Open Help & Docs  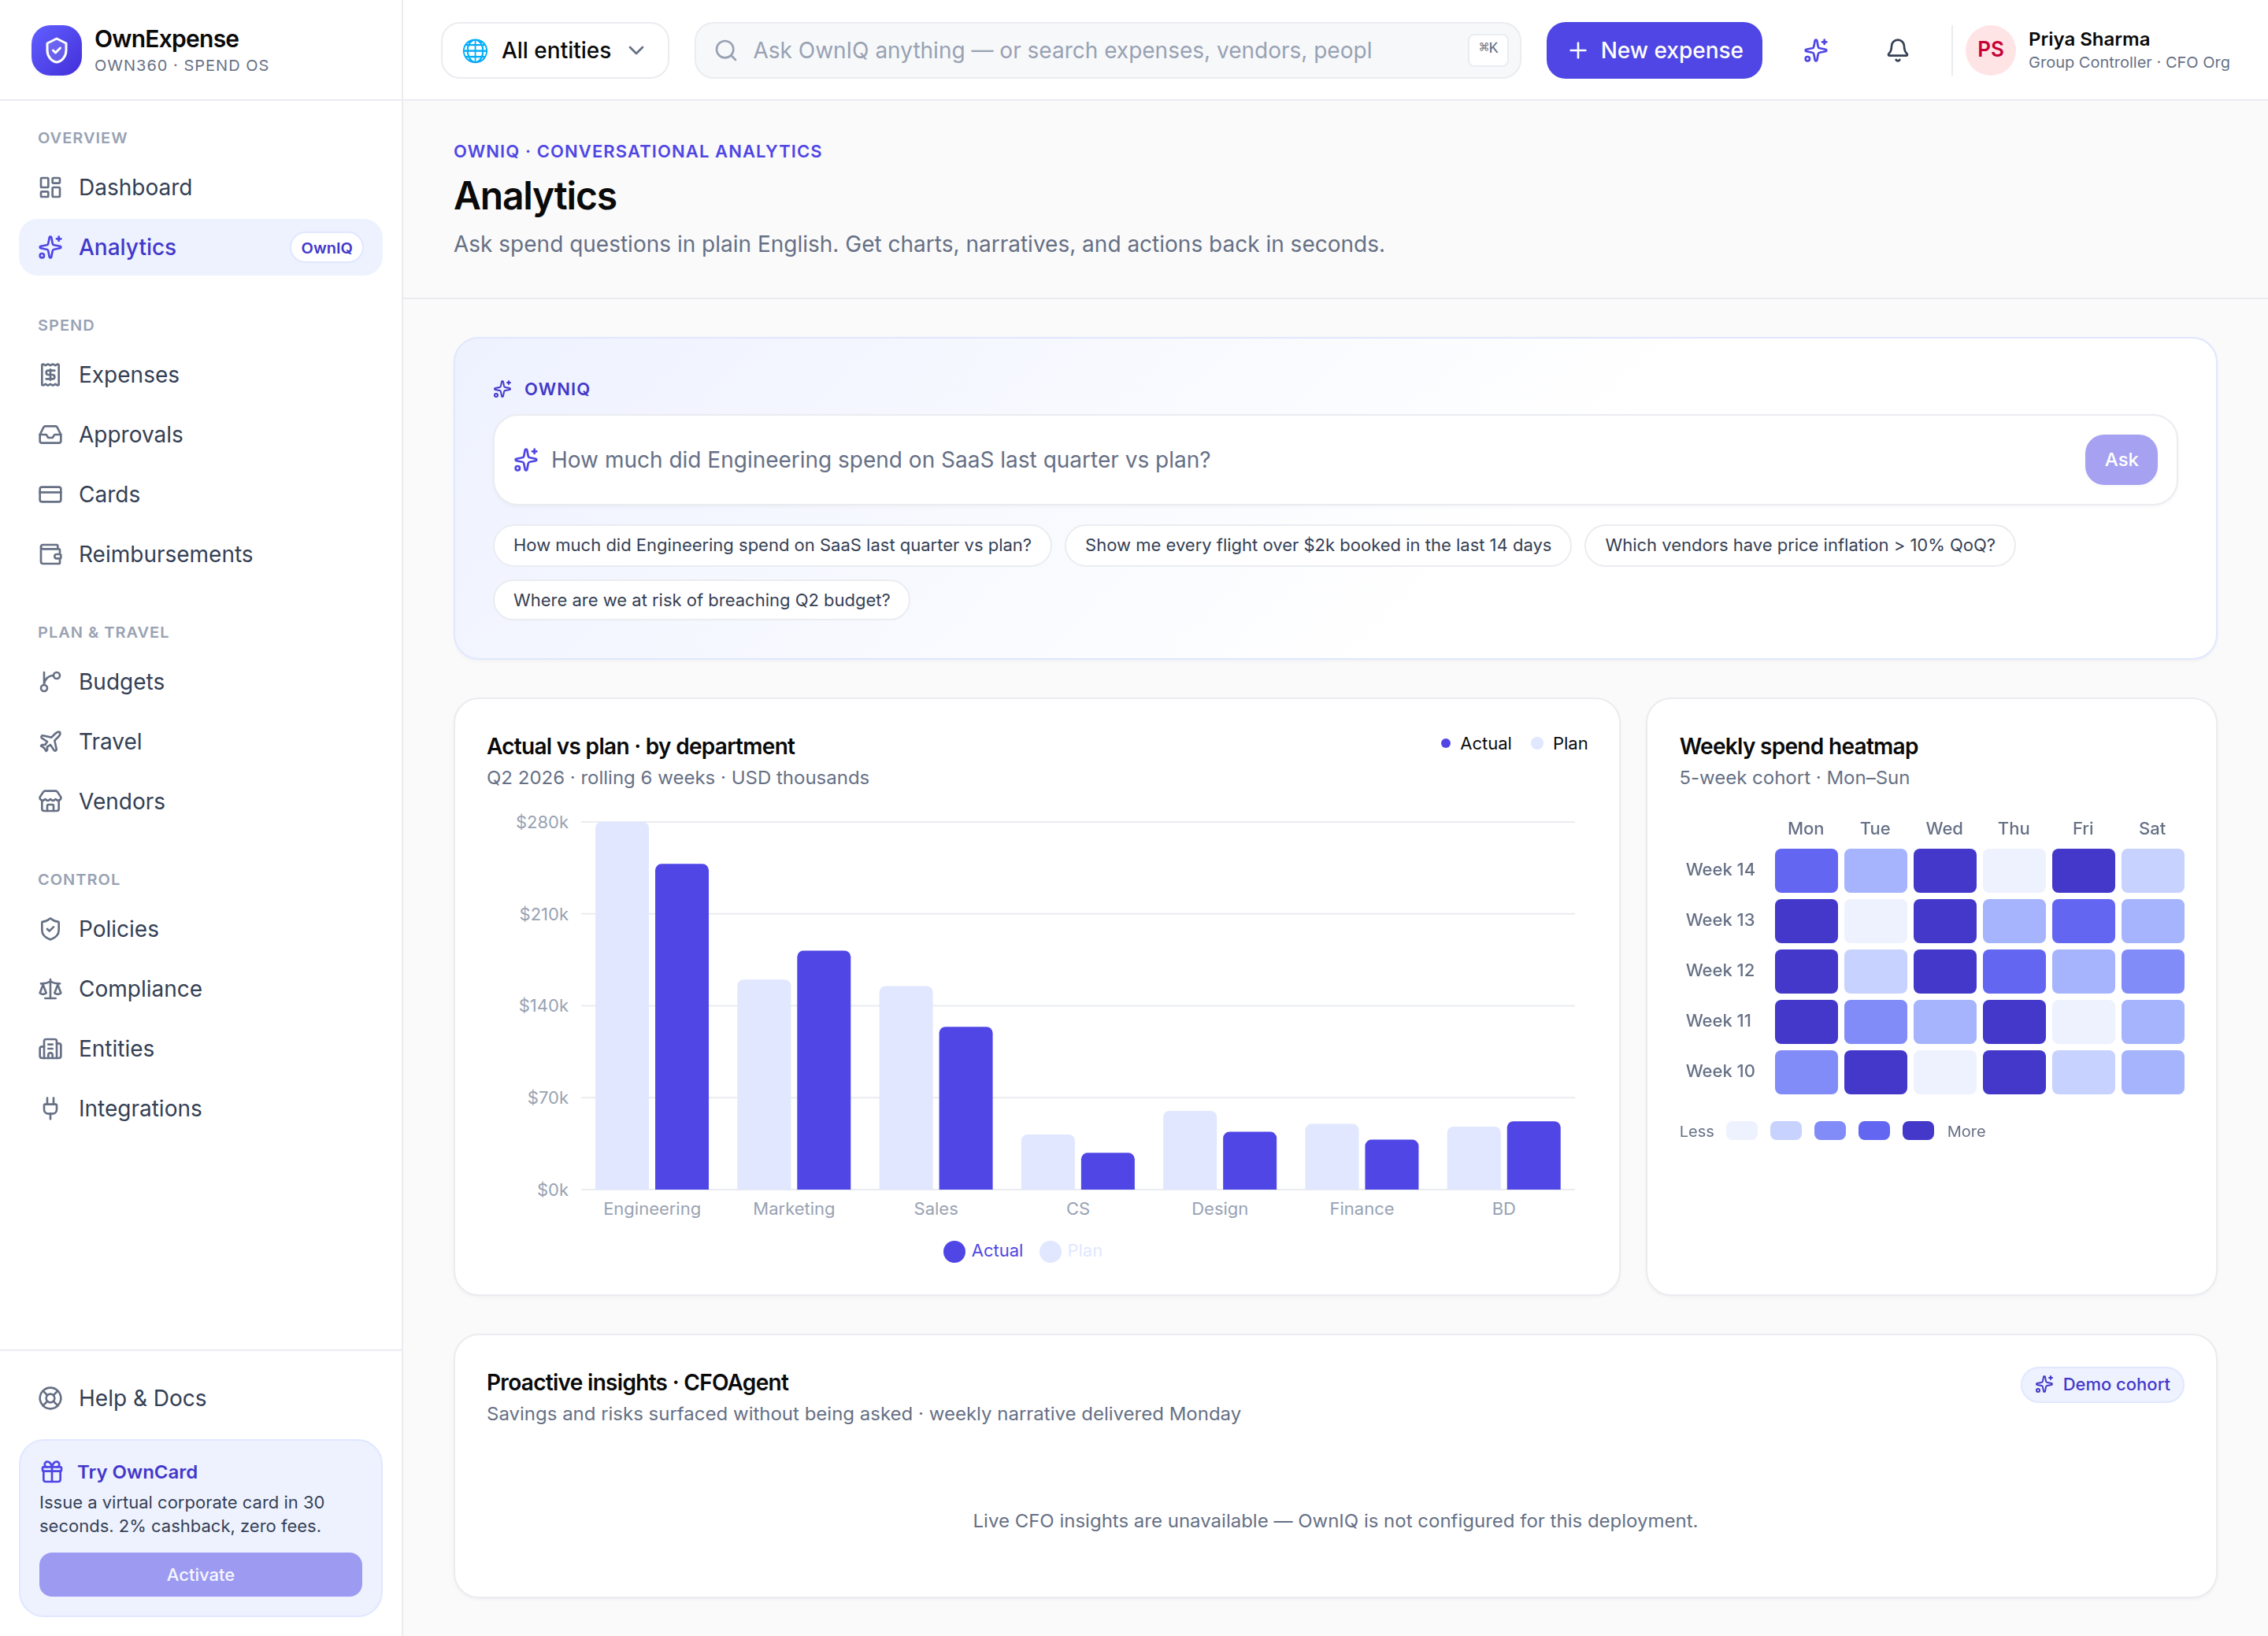coord(200,1398)
